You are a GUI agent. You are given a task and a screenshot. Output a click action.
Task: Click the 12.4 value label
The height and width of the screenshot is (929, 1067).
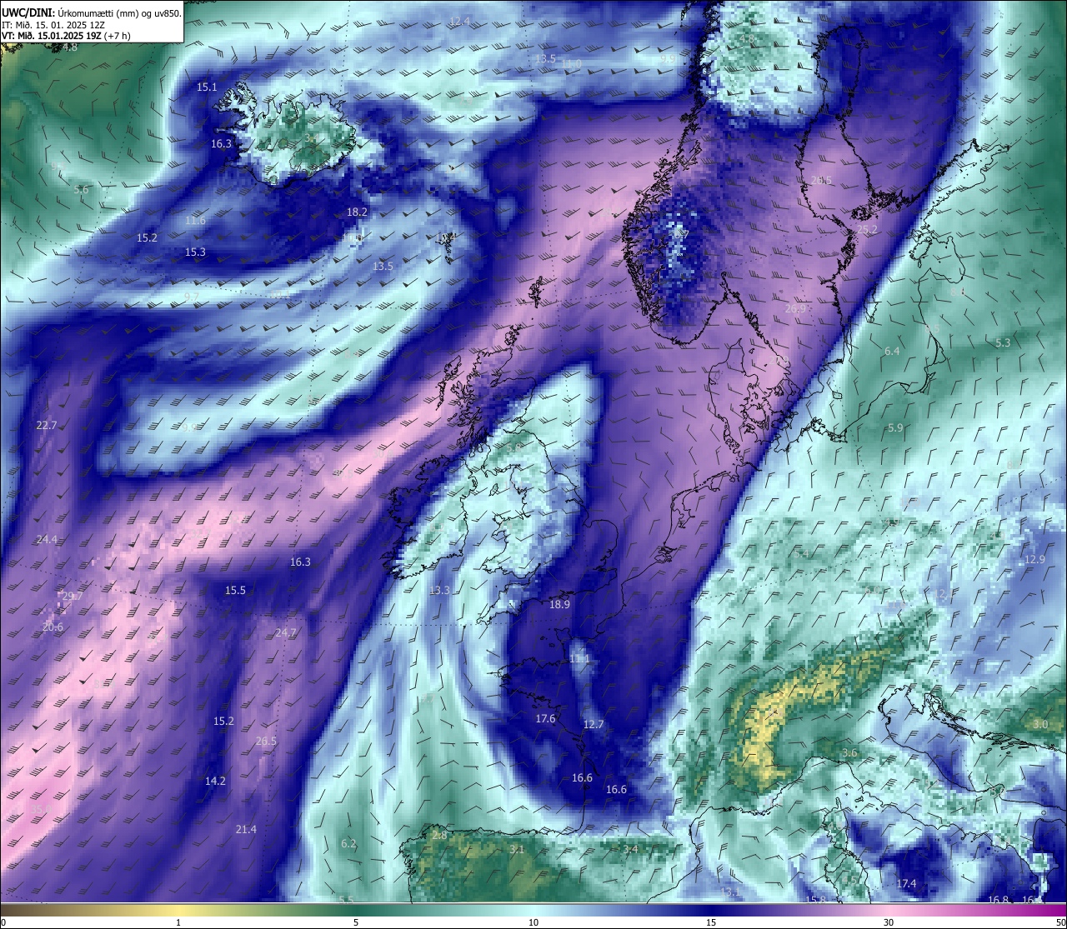point(459,22)
